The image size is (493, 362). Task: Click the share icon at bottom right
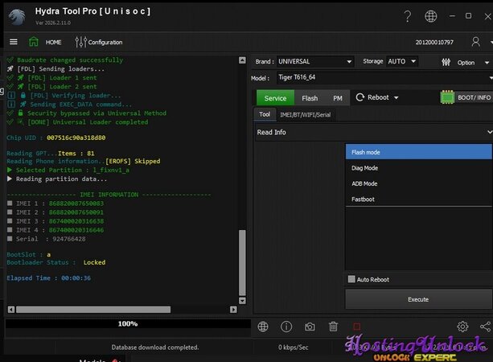(485, 327)
